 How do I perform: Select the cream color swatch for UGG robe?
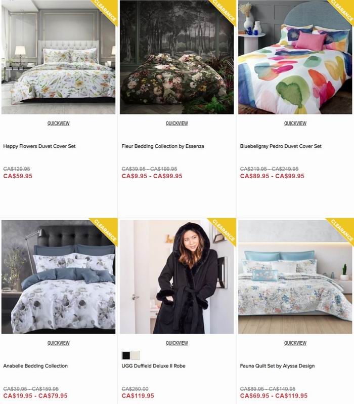pos(136,355)
